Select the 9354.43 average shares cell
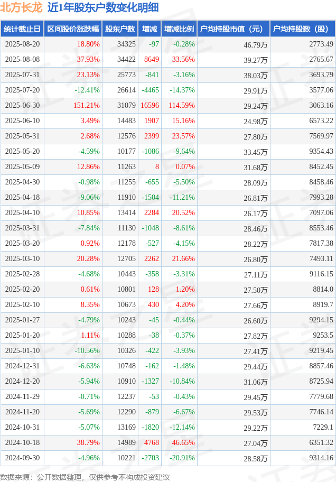 click(321, 151)
